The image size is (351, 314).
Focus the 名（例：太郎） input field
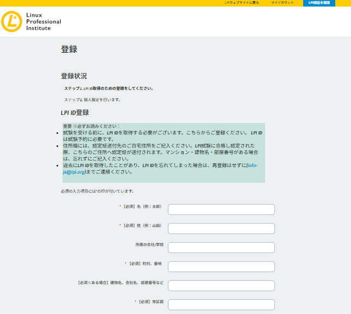(221, 210)
